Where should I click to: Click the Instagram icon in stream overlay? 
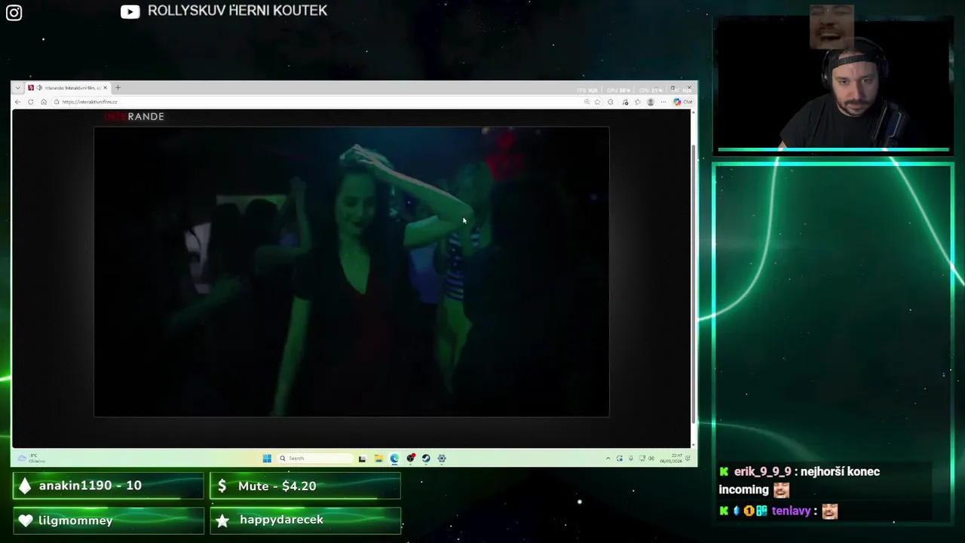pyautogui.click(x=14, y=13)
